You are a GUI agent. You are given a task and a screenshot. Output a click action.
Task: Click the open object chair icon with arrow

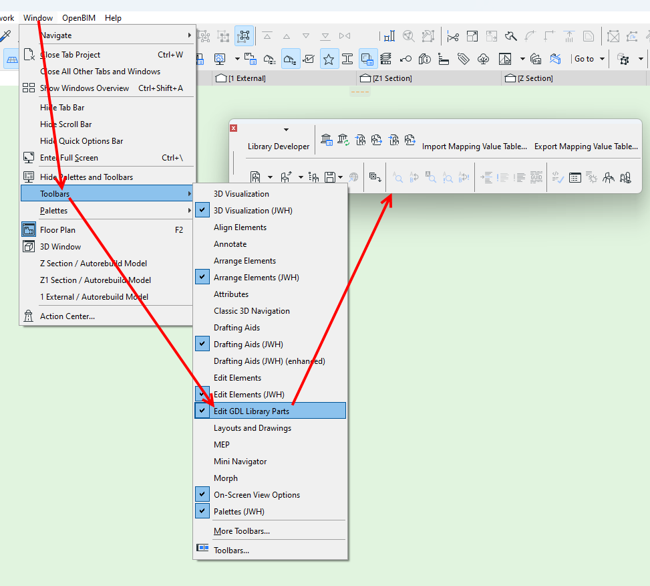[286, 177]
